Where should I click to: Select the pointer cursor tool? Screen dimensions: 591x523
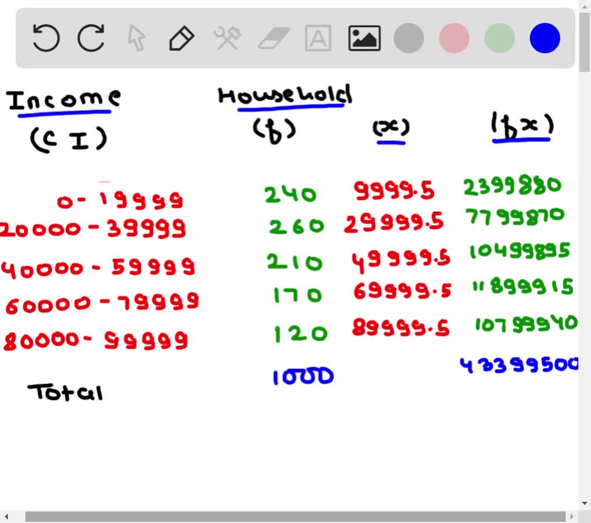point(136,38)
